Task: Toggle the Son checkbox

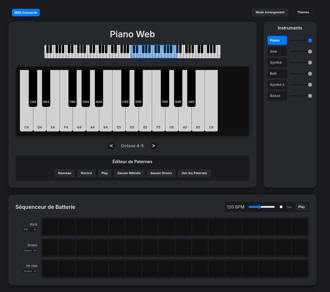Action: pos(281,207)
